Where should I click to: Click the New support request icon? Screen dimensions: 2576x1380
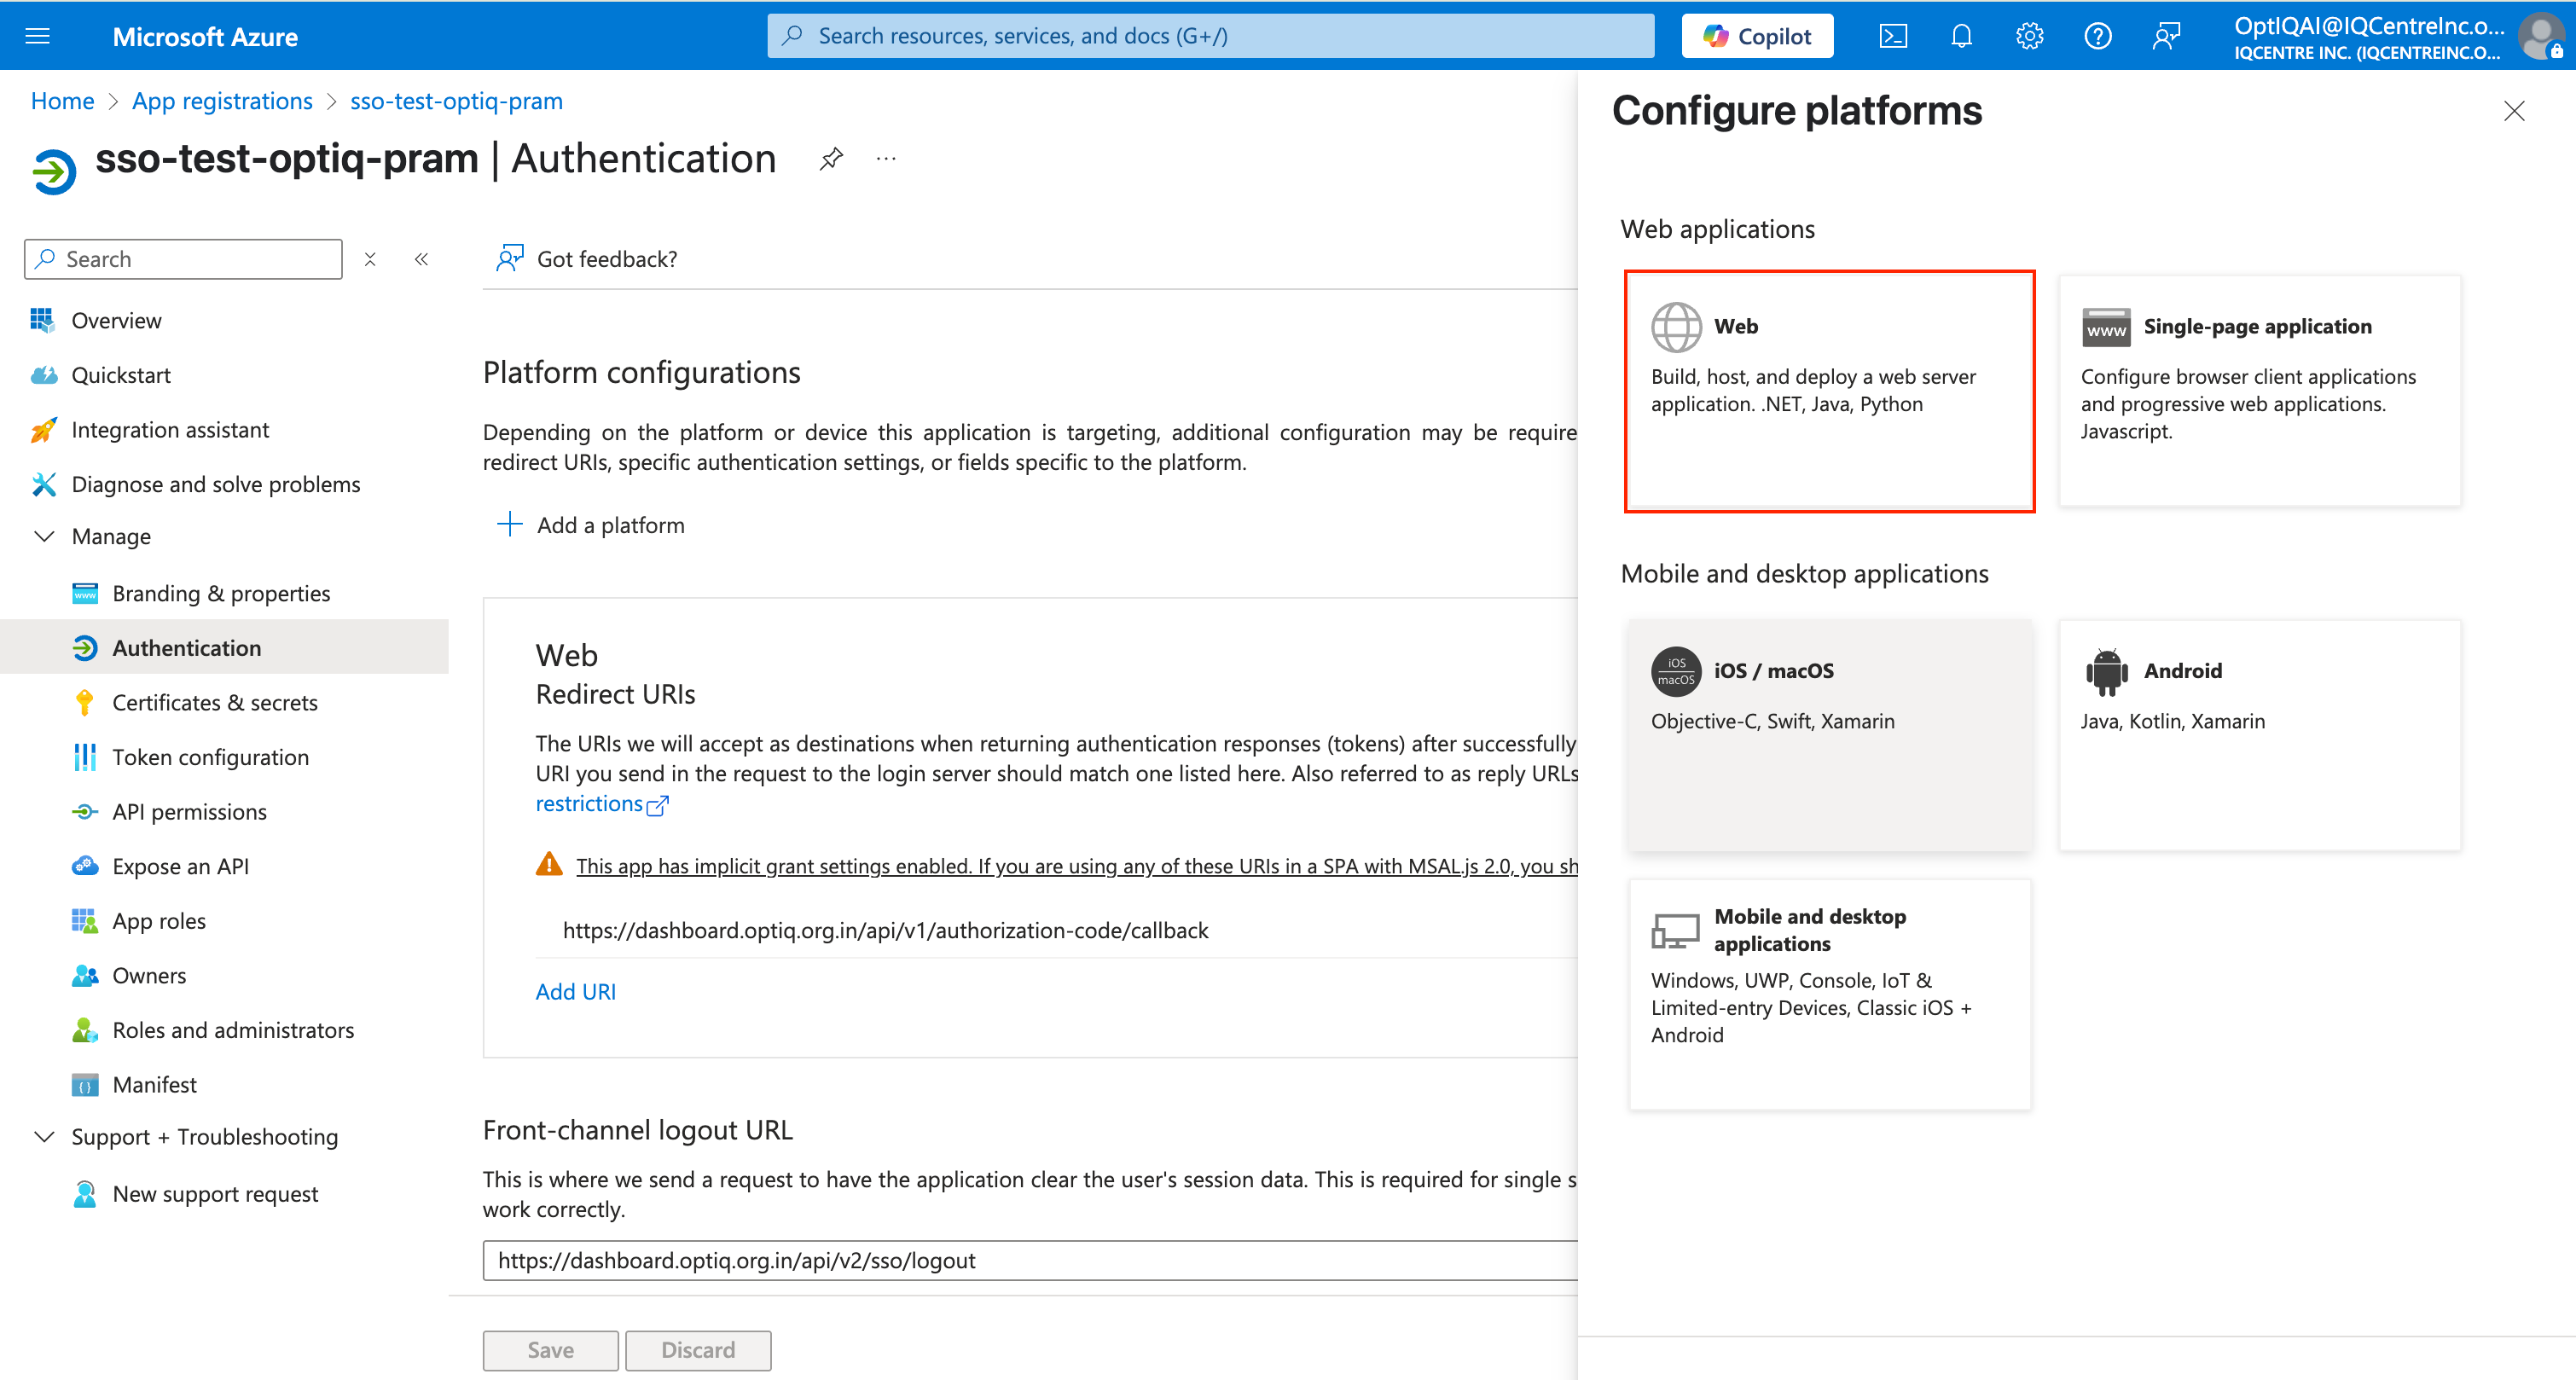click(85, 1194)
